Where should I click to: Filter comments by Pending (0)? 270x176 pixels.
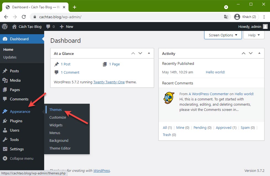point(202,128)
